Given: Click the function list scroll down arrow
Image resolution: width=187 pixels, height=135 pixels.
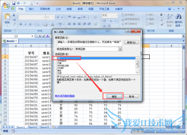Looking at the screenshot, I should (x=137, y=72).
